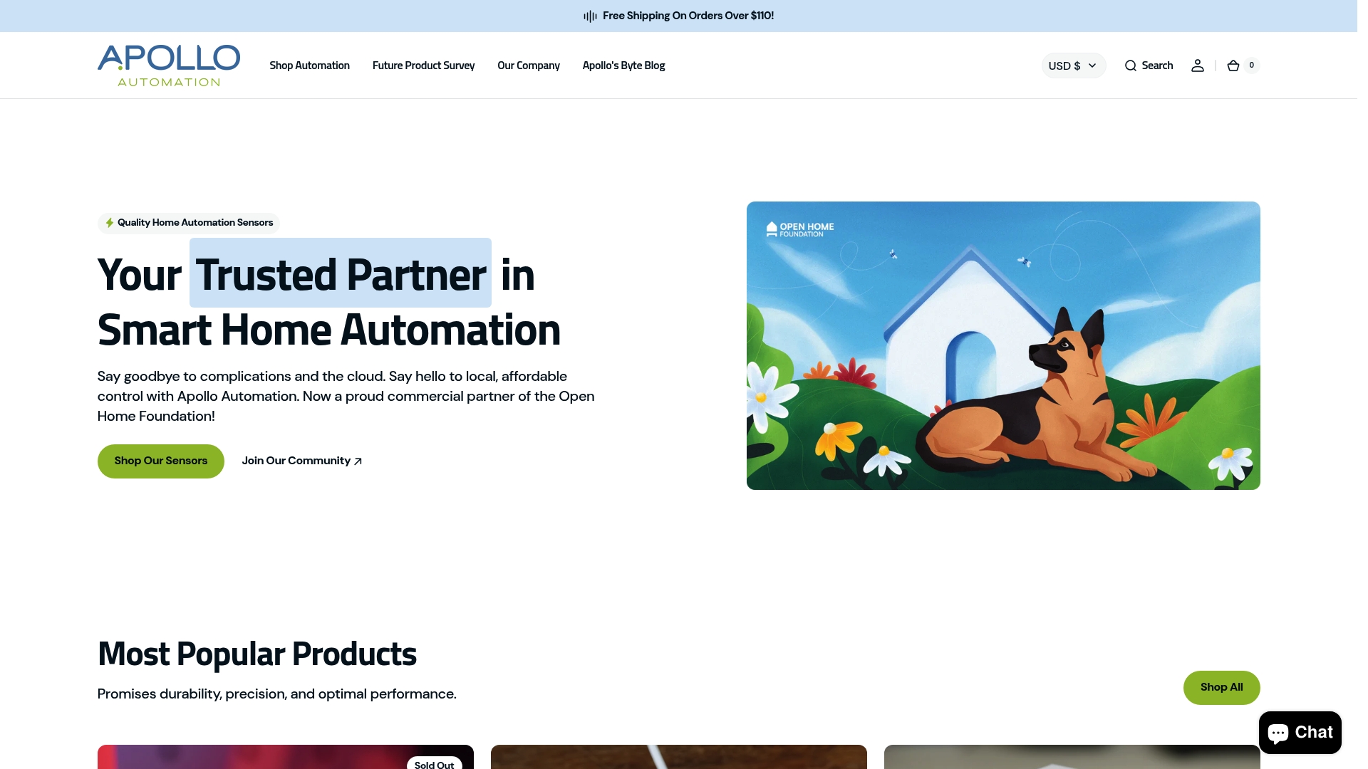
Task: Click the lightning bolt Quality Sensors badge
Action: tap(189, 223)
